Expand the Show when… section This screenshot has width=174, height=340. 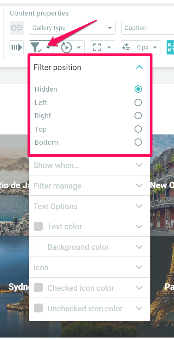click(x=89, y=165)
